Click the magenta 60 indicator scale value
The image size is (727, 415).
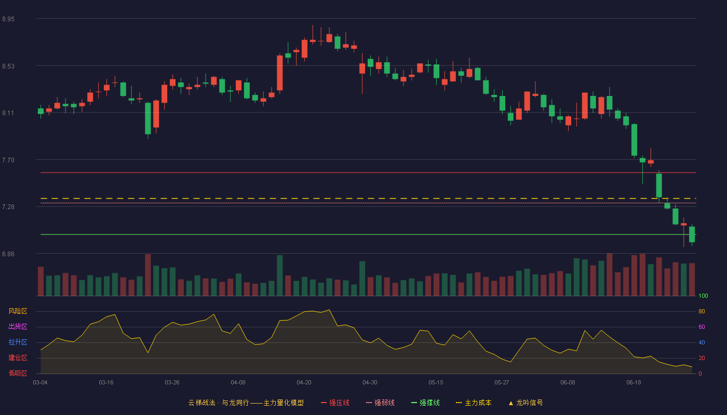coord(702,327)
